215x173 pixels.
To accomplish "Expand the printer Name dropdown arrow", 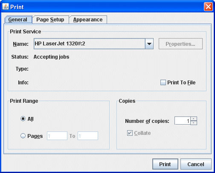I will click(x=149, y=44).
